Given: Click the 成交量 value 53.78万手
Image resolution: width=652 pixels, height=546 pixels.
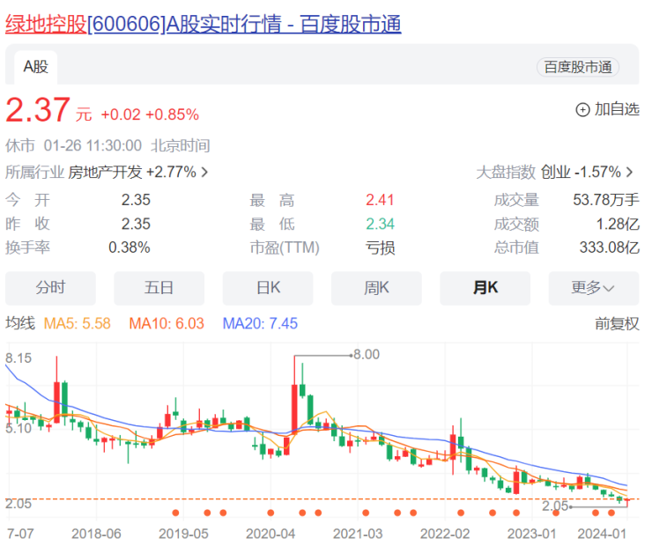Looking at the screenshot, I should coord(606,200).
